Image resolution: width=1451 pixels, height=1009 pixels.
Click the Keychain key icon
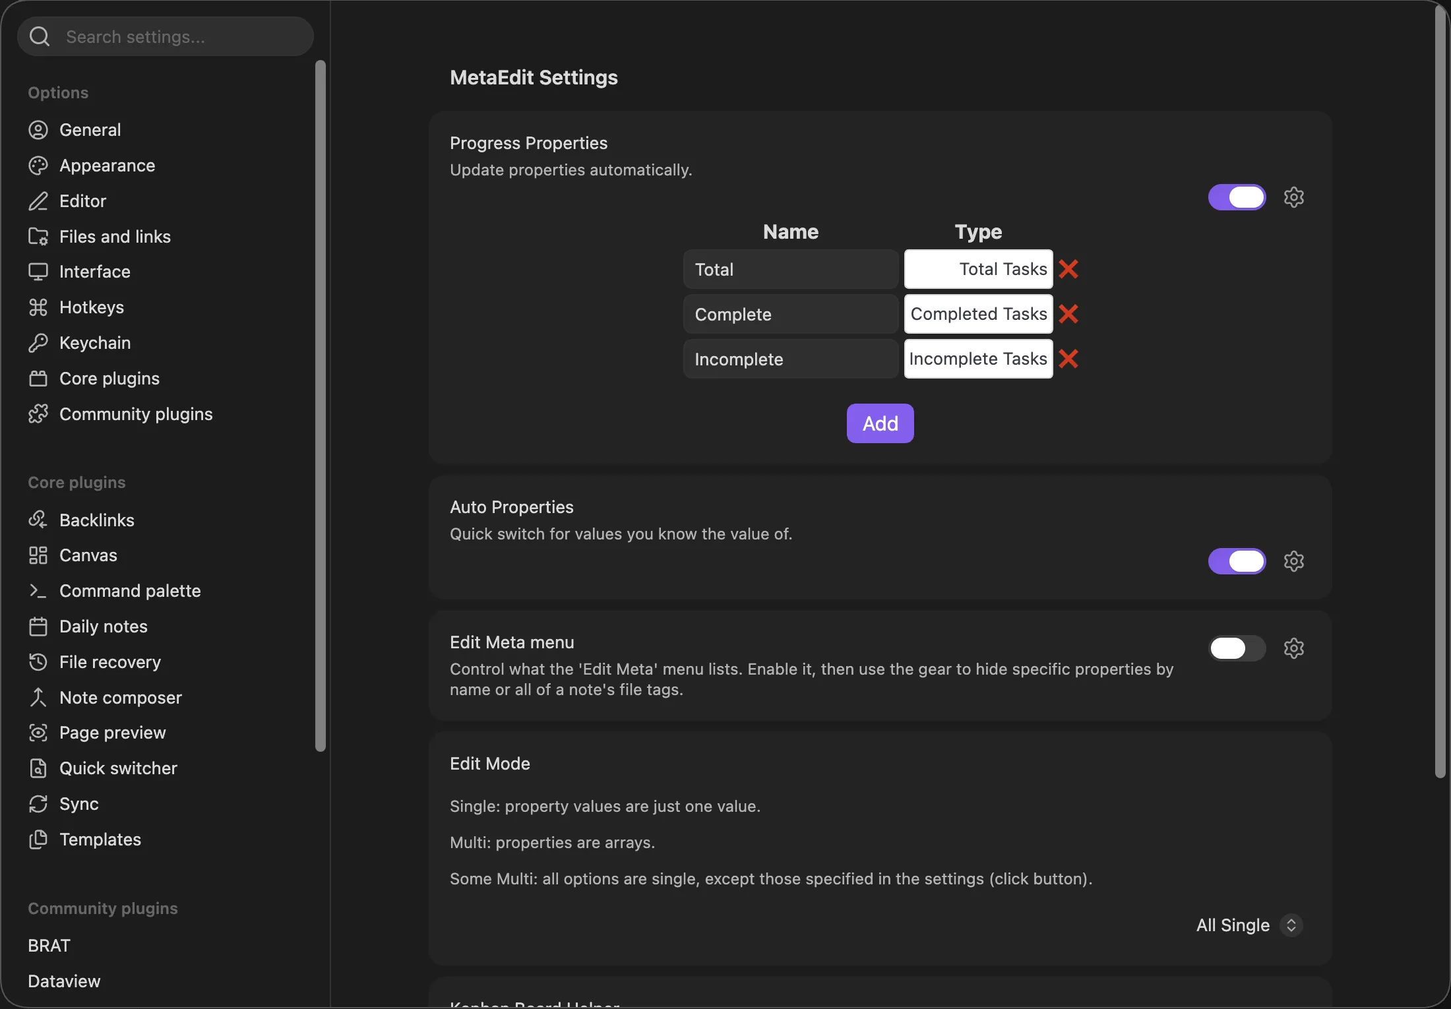[38, 343]
